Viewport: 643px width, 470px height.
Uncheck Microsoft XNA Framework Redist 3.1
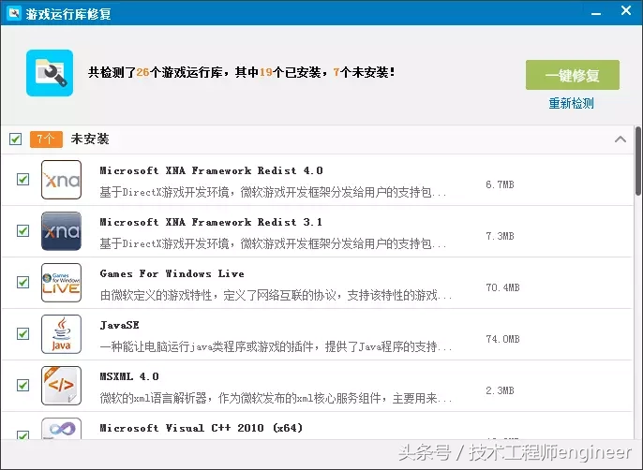[22, 230]
